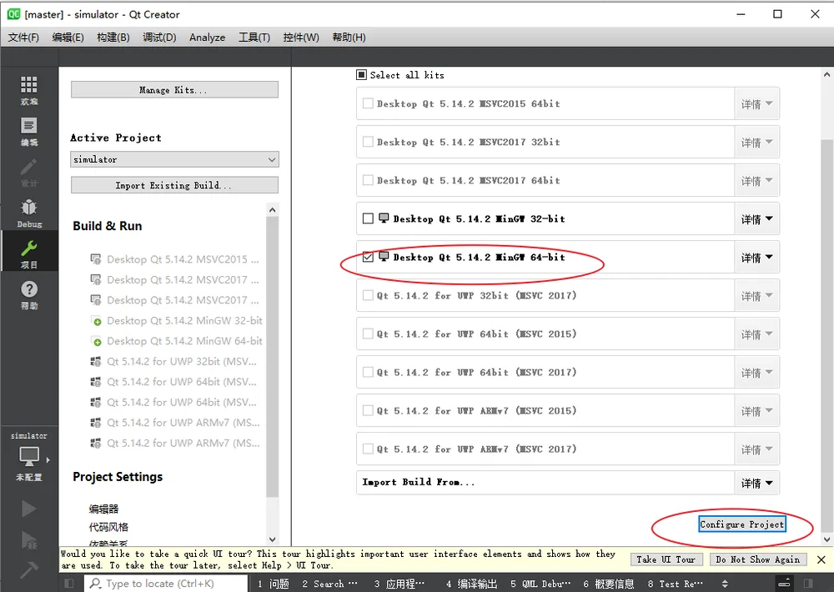Expand details (详情) for Import Build From

tap(757, 483)
